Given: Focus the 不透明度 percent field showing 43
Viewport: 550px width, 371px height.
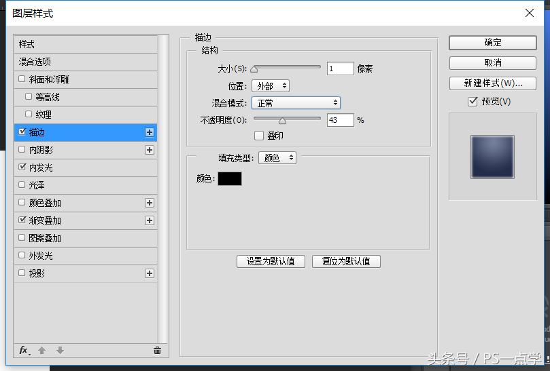Looking at the screenshot, I should pos(340,120).
